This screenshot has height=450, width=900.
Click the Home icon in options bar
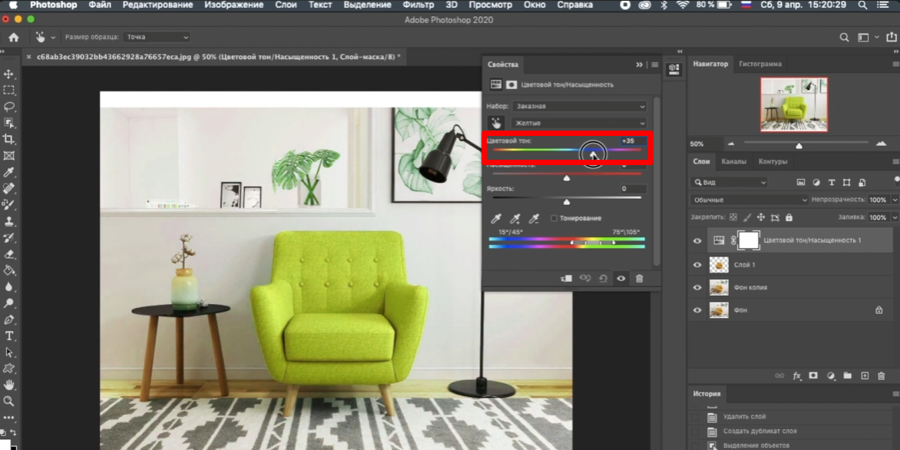[13, 38]
